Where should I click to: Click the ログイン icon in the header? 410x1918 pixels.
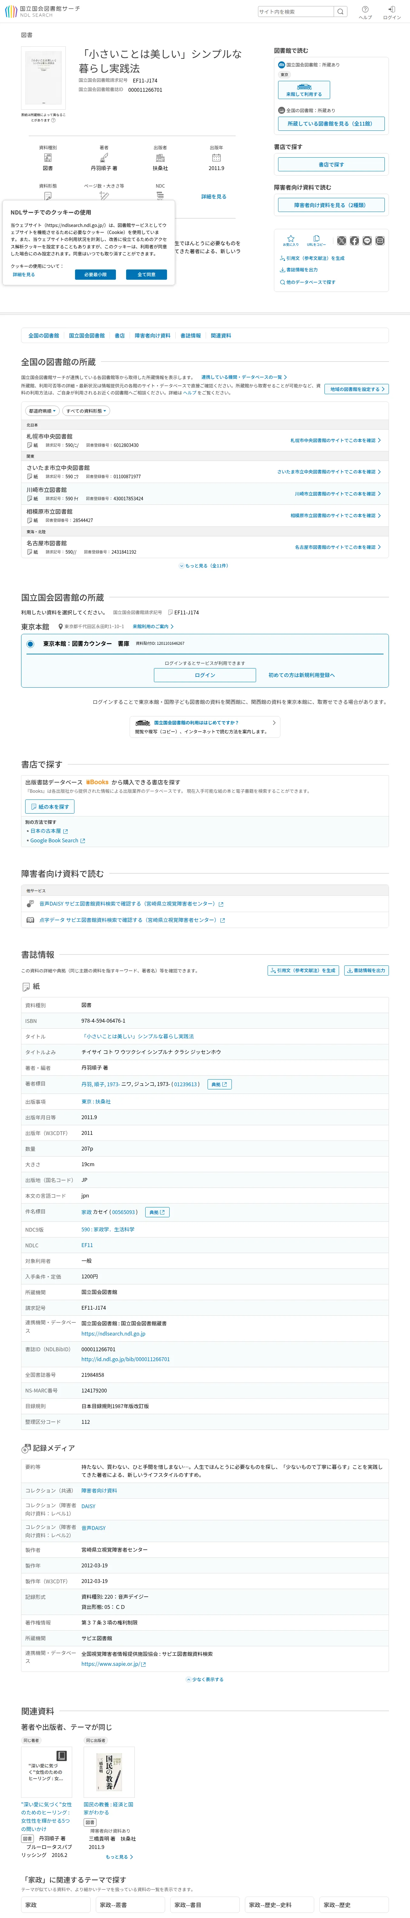(x=391, y=9)
